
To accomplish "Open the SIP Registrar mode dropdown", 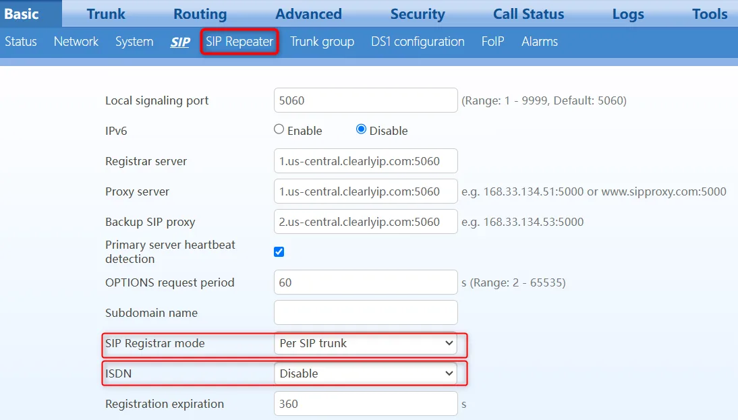I will tap(365, 343).
